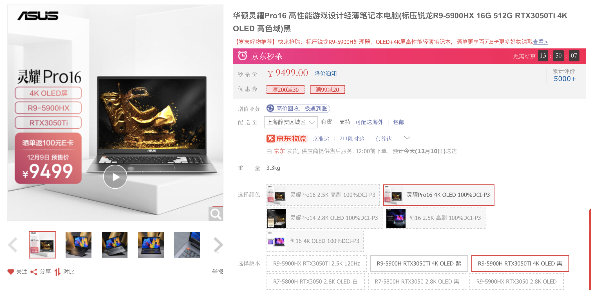Click the heart 关注 icon
591x290 pixels.
point(11,272)
